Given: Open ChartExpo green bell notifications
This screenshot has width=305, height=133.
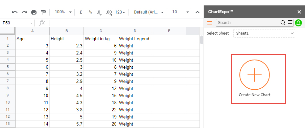Looking at the screenshot, I should coord(298,23).
